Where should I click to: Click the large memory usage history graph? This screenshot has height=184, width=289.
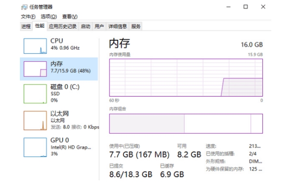coord(186,77)
